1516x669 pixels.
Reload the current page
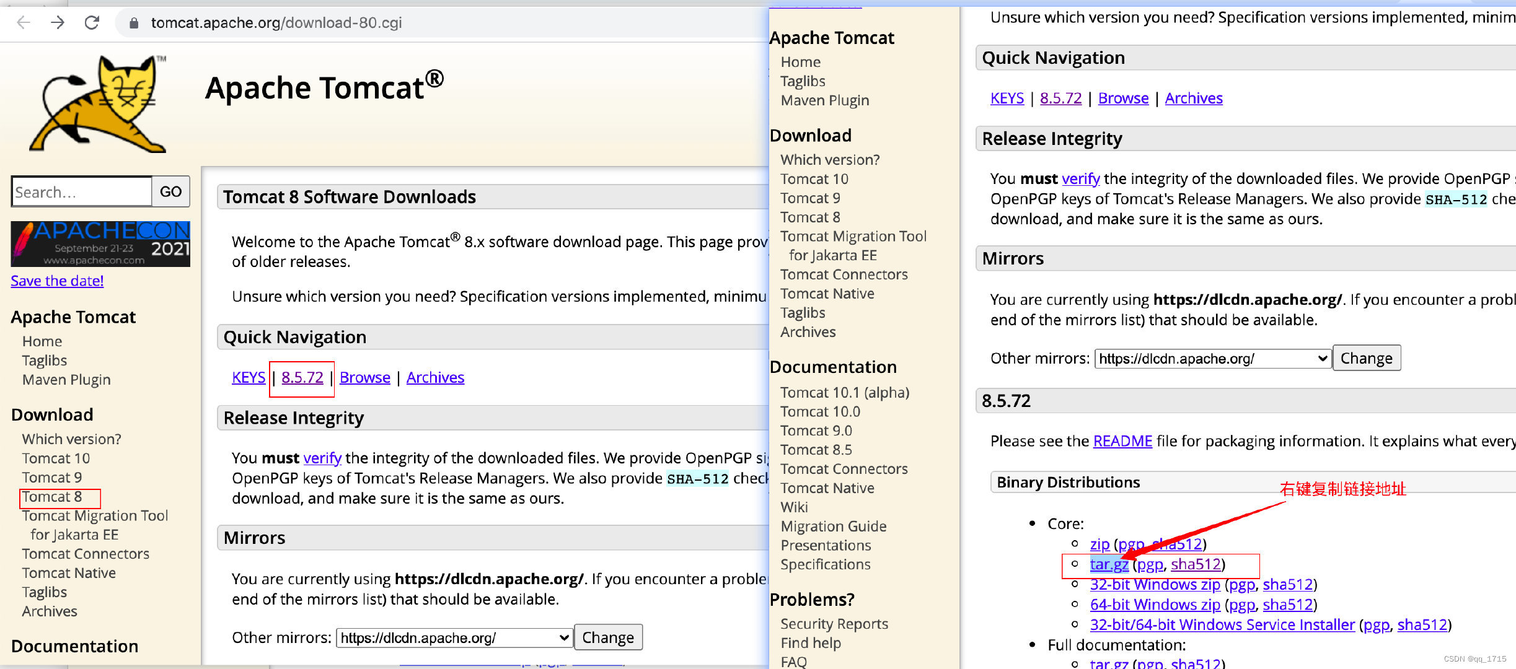click(x=92, y=22)
